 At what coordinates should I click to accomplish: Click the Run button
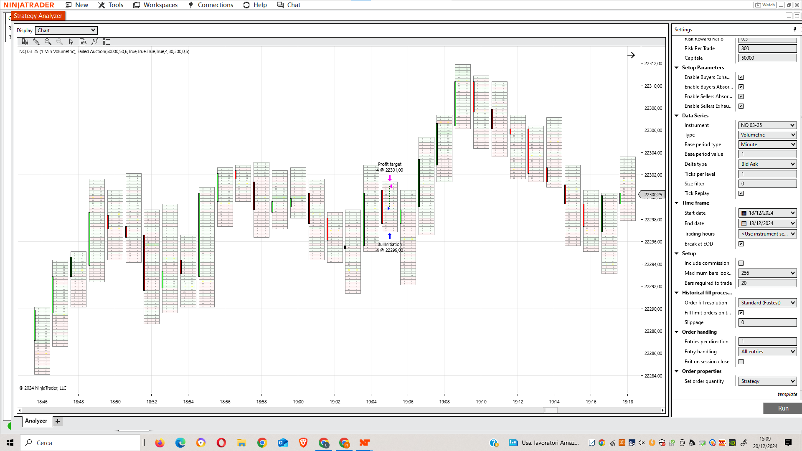pyautogui.click(x=783, y=408)
